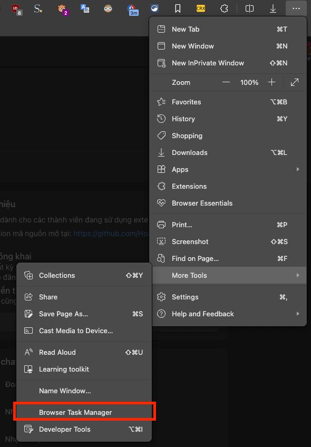Choose New Window menu item
The width and height of the screenshot is (311, 447).
228,46
